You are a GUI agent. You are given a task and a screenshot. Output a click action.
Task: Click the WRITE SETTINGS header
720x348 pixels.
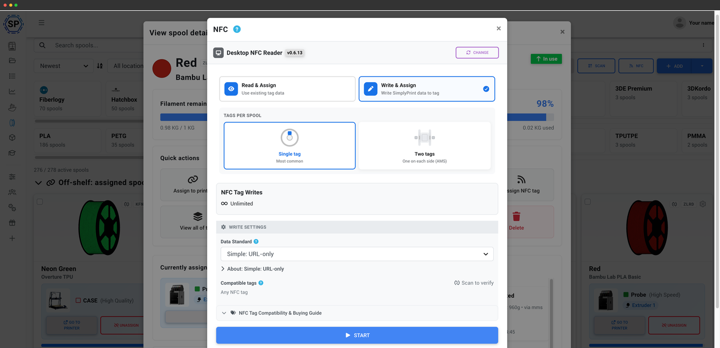[x=357, y=227]
